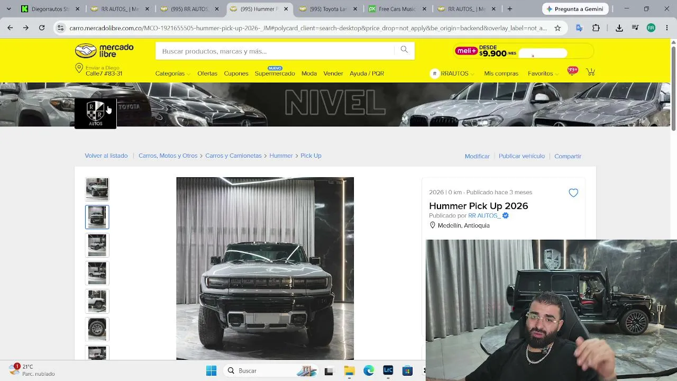Viewport: 677px width, 381px height.
Task: Open the tab search arrow in Chrome
Action: (x=10, y=9)
